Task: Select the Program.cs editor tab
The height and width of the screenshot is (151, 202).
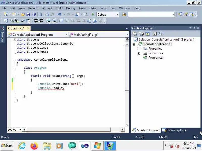Action: (x=16, y=28)
